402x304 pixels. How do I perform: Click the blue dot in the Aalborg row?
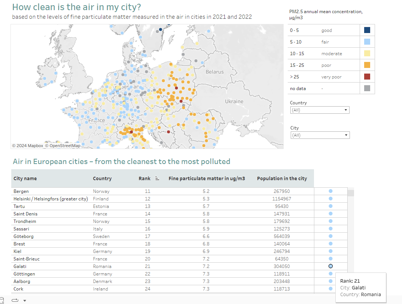pos(330,281)
